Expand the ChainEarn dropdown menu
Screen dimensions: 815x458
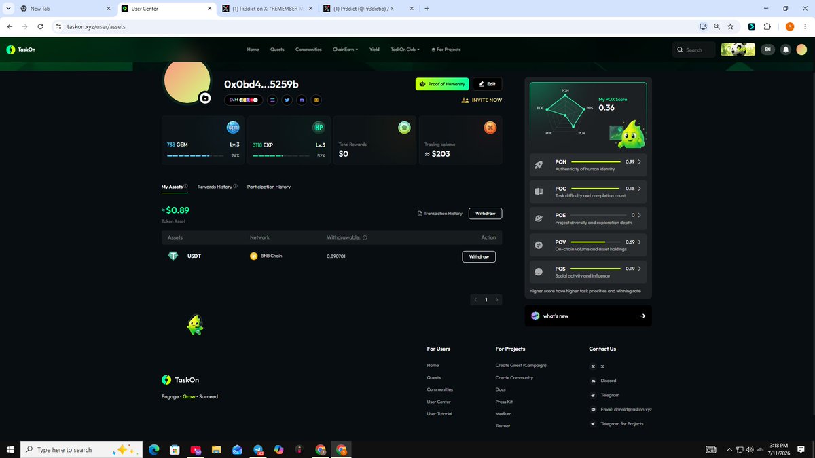pos(345,50)
